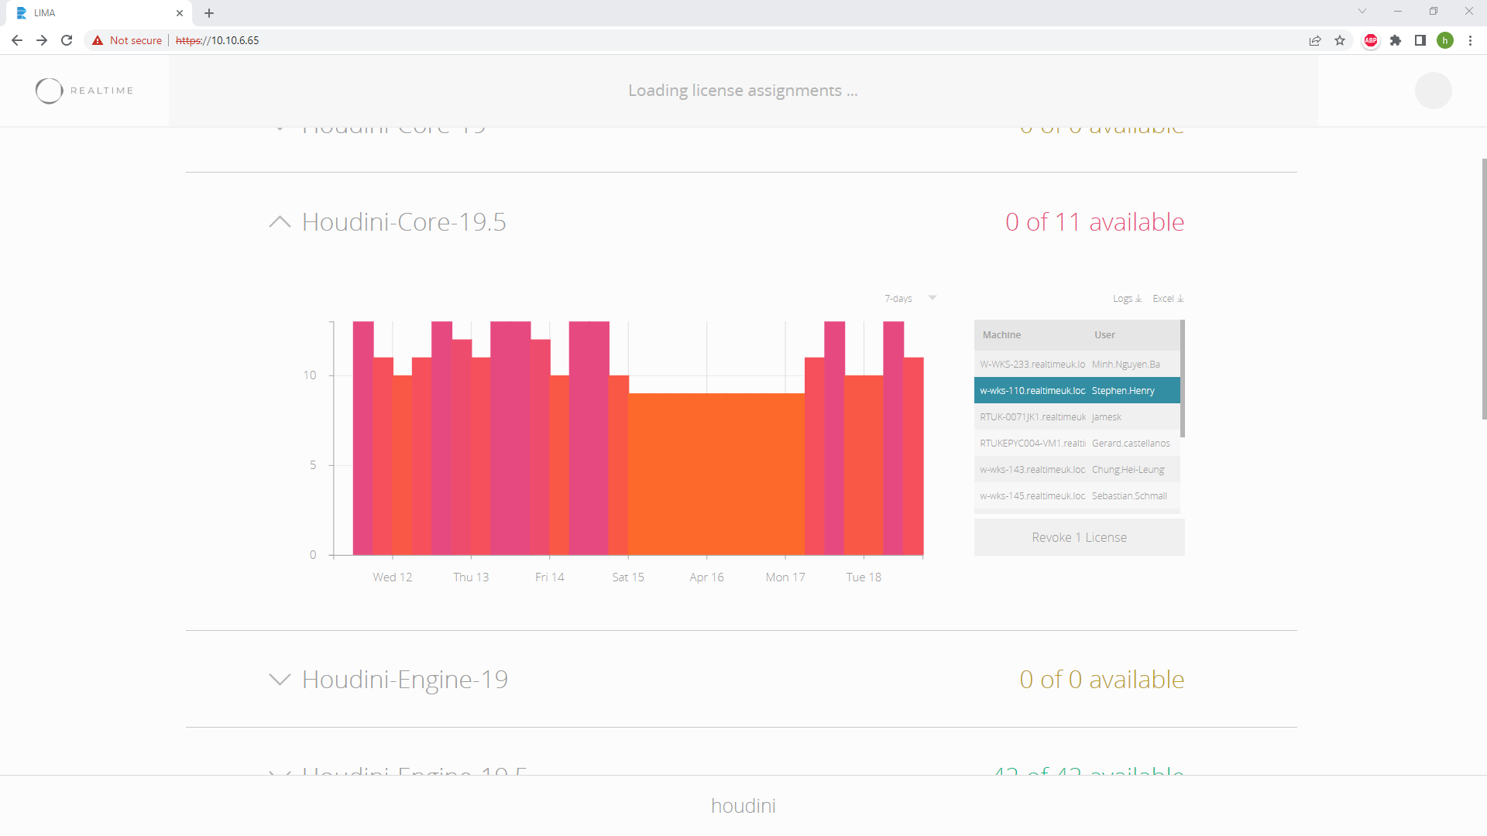Image resolution: width=1487 pixels, height=836 pixels.
Task: Open the Adblock Plus extension
Action: point(1371,40)
